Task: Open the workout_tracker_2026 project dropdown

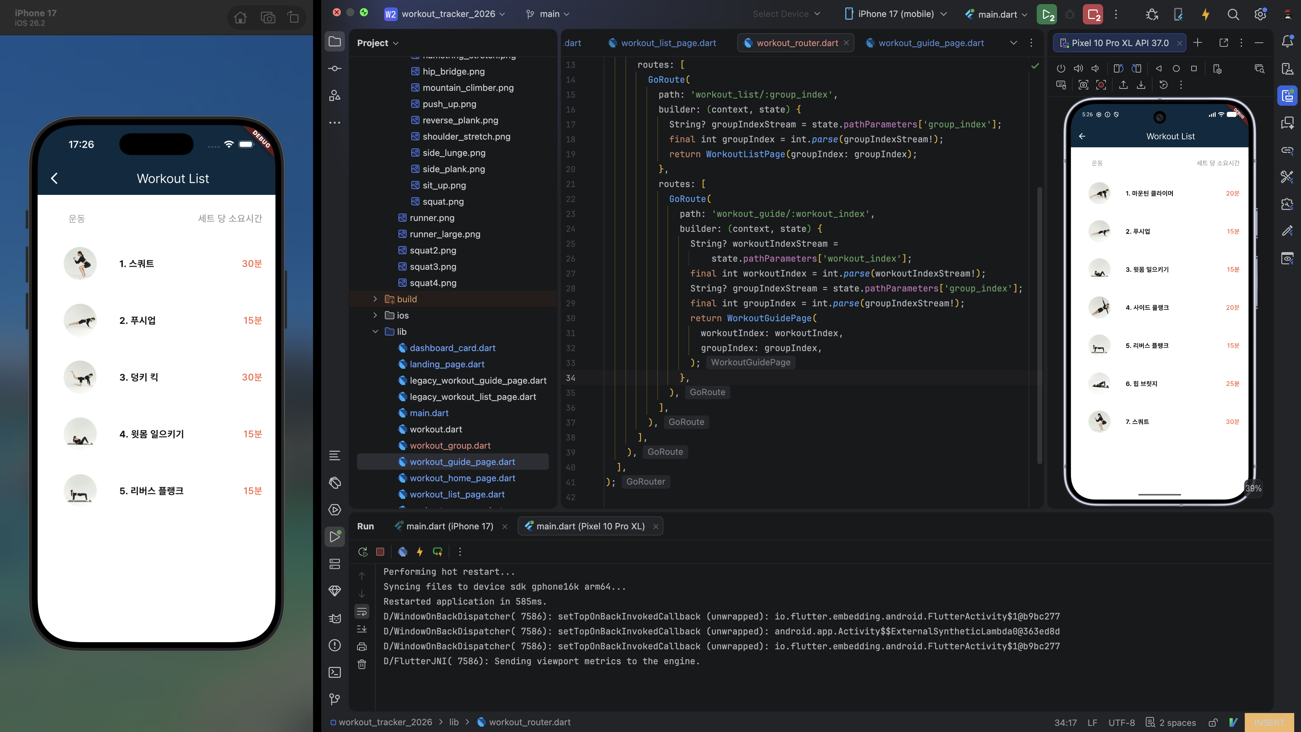Action: tap(445, 14)
